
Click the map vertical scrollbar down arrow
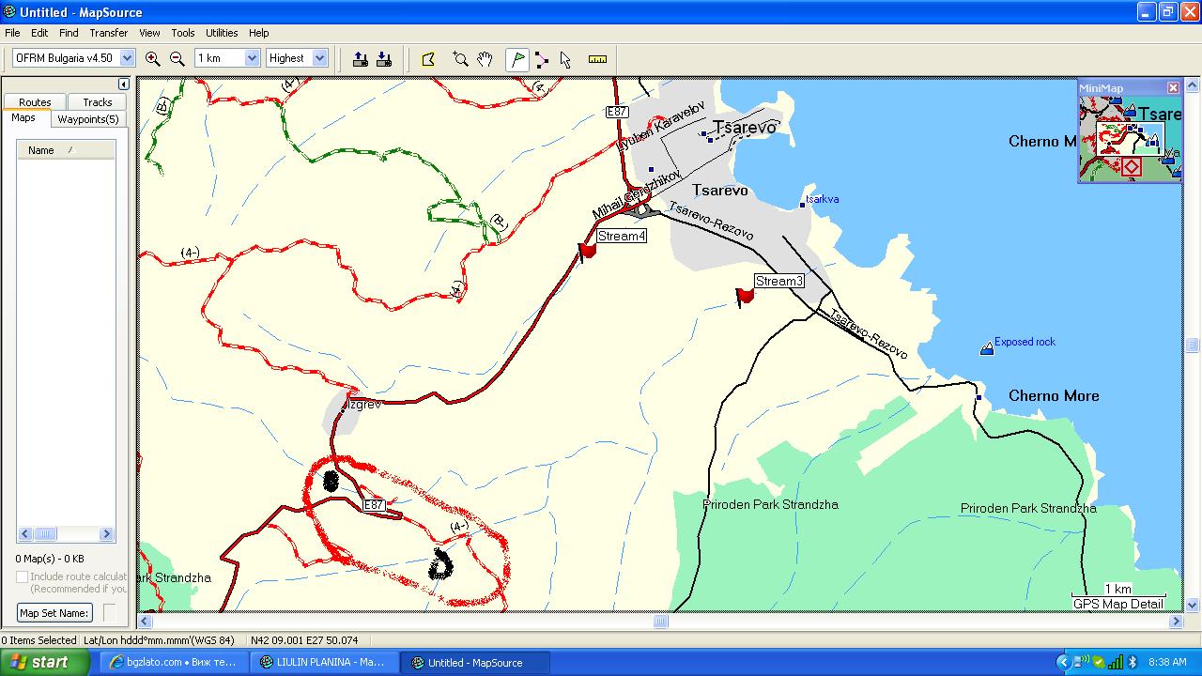point(1193,606)
